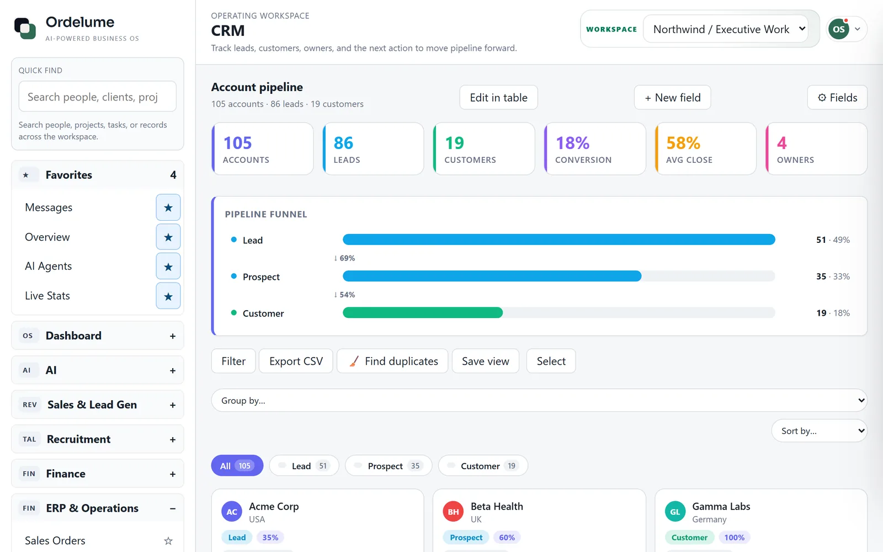
Task: Click the 86 Leads stat card
Action: pyautogui.click(x=373, y=149)
